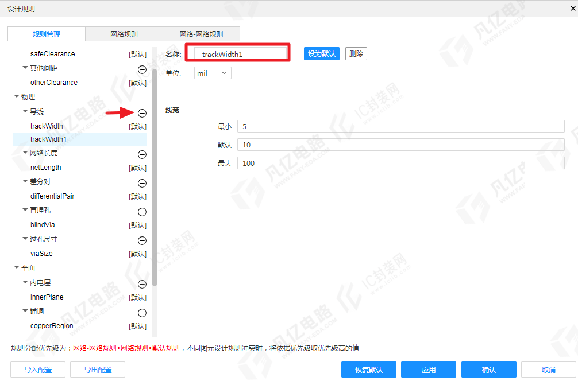Select the innerPlane rule

point(47,297)
